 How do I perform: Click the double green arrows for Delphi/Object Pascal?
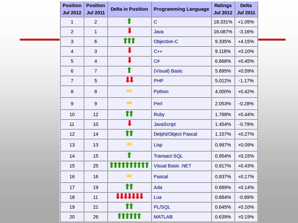tap(129, 133)
